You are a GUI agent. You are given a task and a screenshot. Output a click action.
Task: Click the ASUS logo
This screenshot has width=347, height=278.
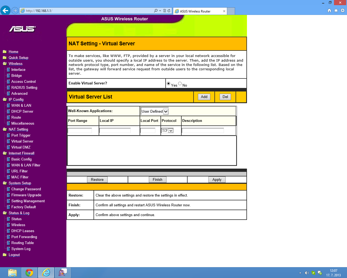click(23, 29)
